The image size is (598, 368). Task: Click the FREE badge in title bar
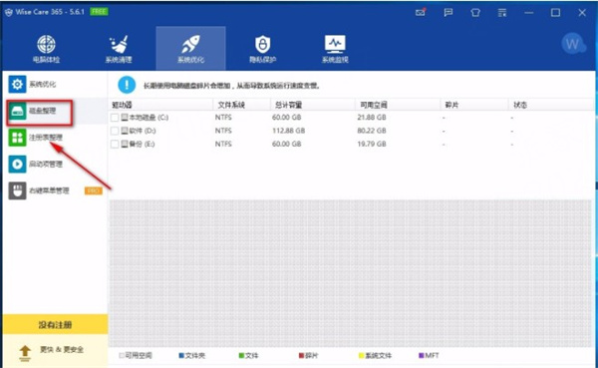(99, 12)
